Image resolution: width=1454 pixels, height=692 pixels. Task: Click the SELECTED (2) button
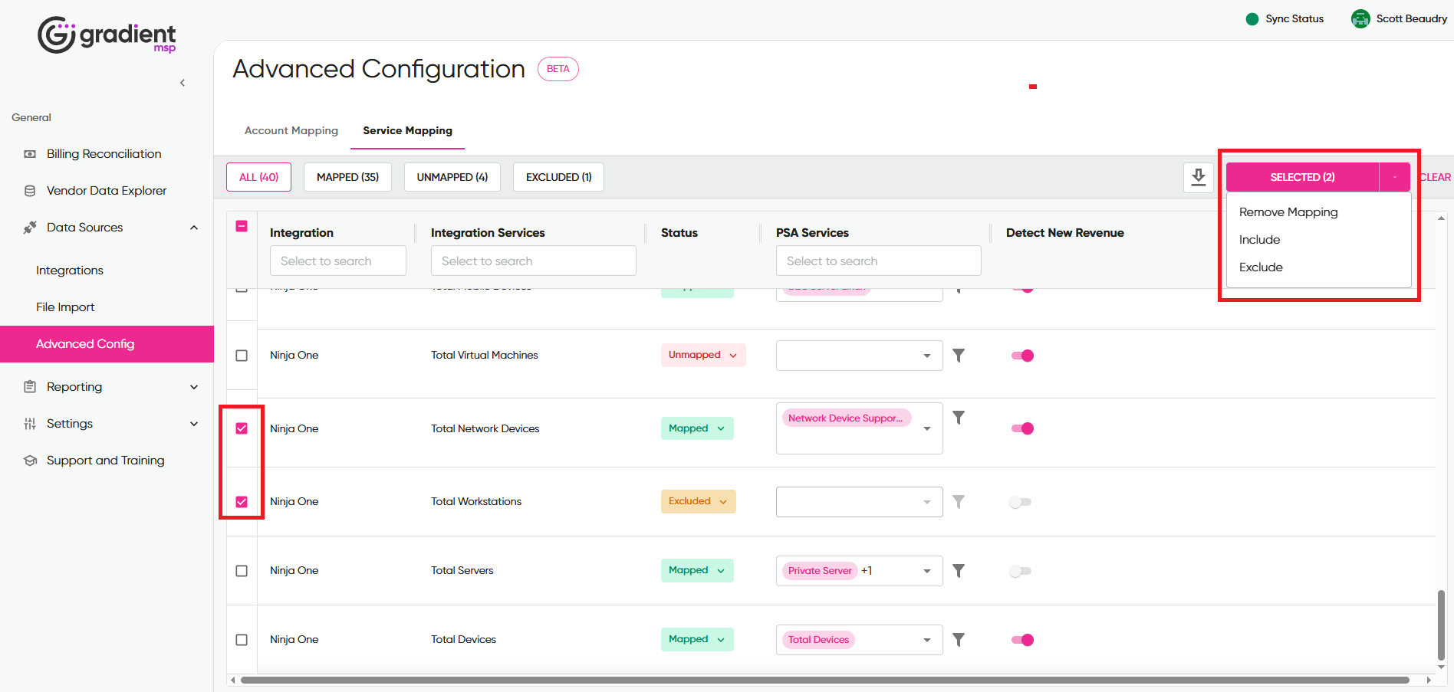(x=1302, y=177)
